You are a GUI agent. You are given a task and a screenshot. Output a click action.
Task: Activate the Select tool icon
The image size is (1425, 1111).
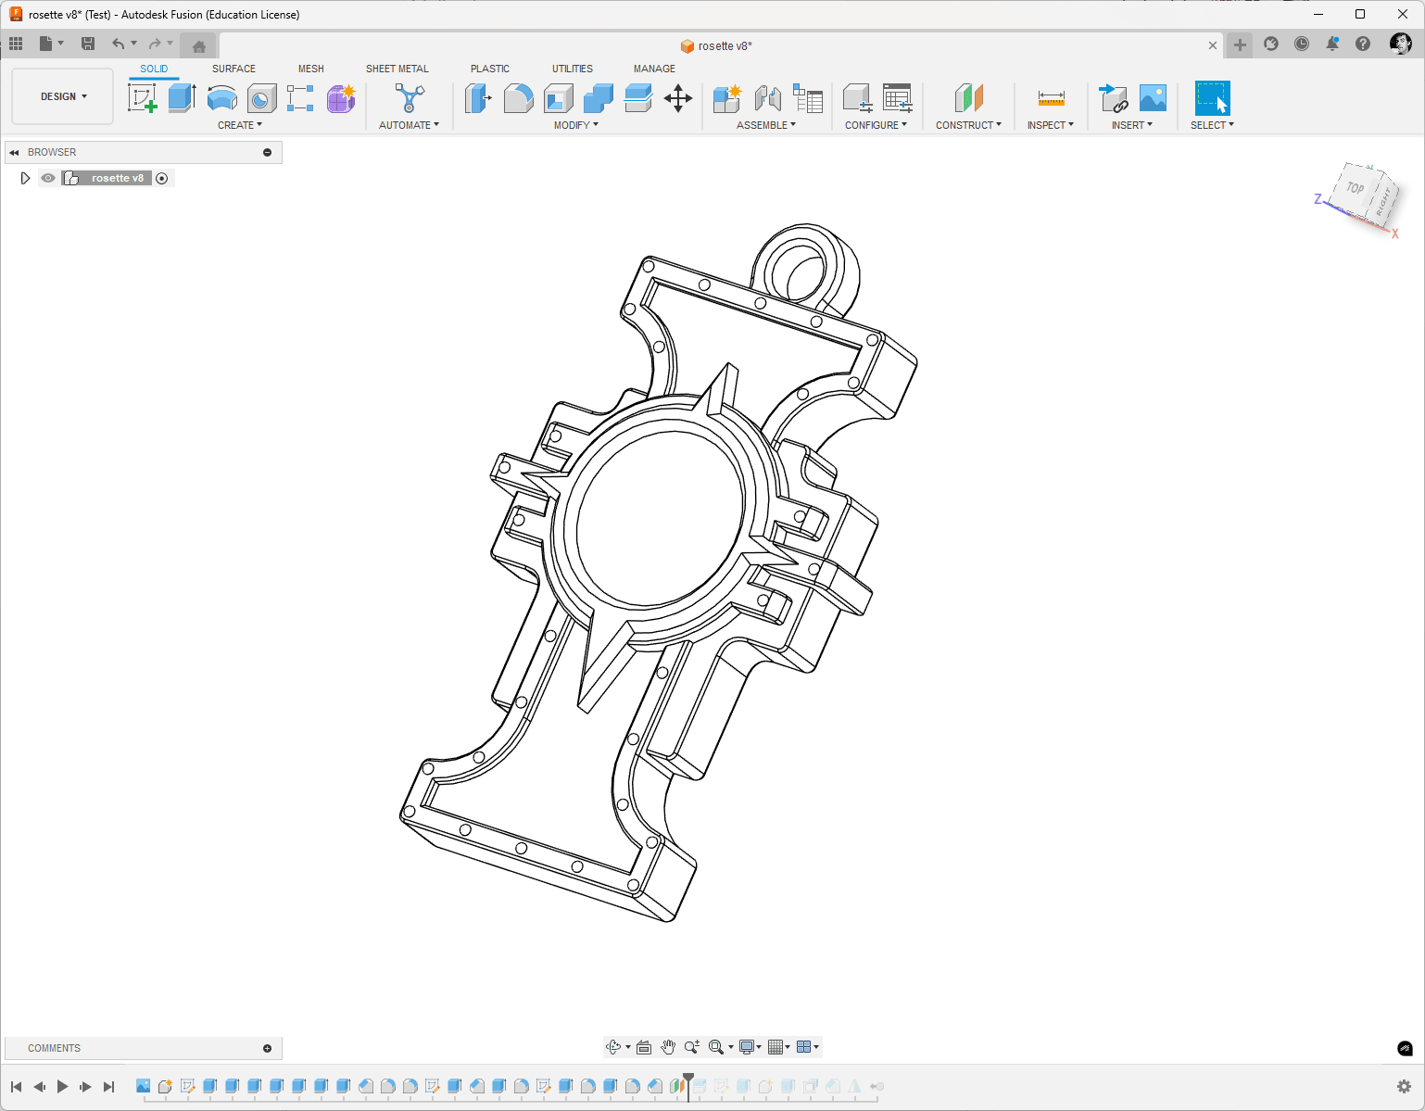pos(1212,97)
